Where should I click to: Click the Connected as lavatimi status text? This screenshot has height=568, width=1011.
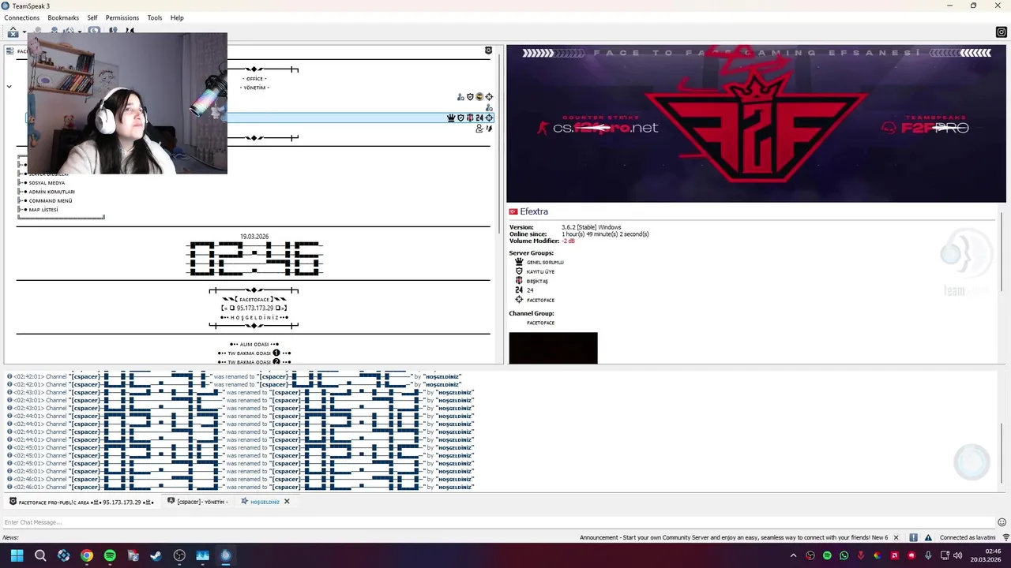click(x=968, y=538)
